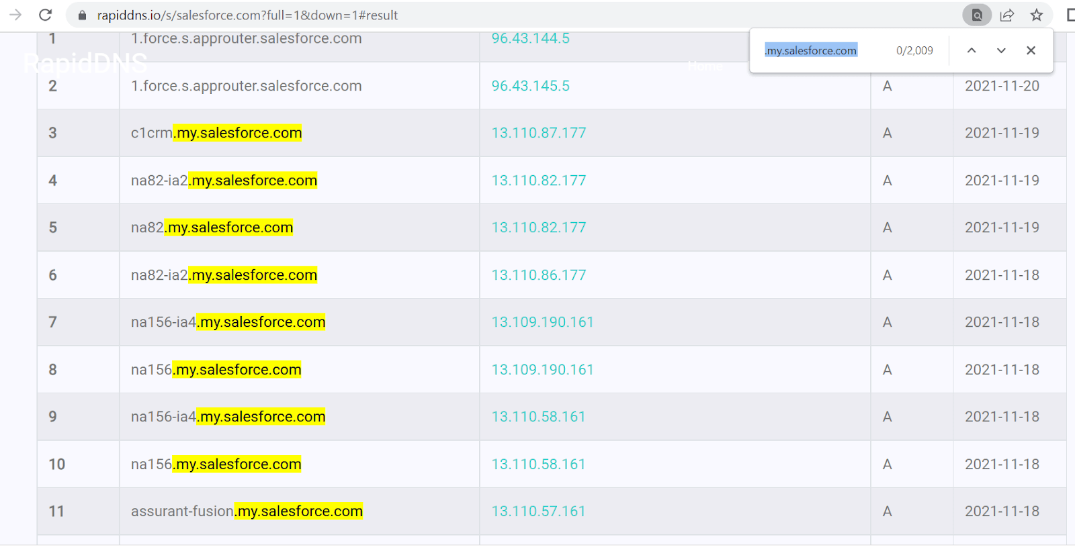Reload the rapiddns.io page
This screenshot has height=549, width=1075.
pyautogui.click(x=45, y=15)
